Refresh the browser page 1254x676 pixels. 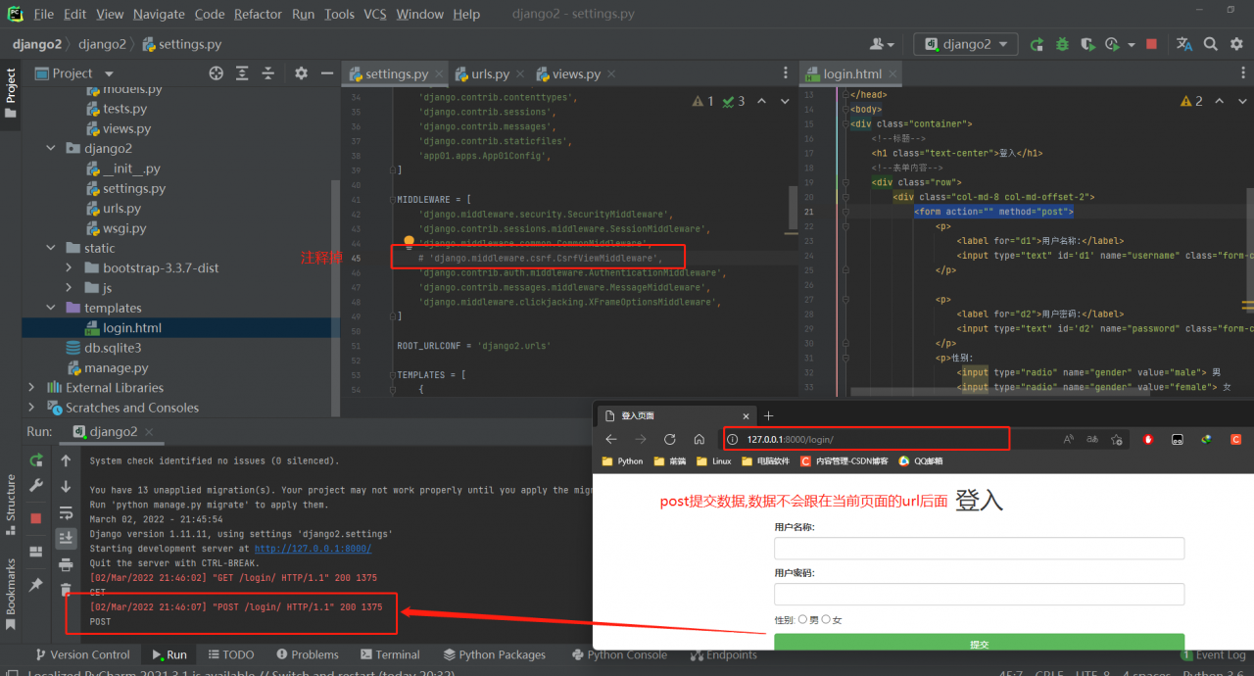point(670,439)
